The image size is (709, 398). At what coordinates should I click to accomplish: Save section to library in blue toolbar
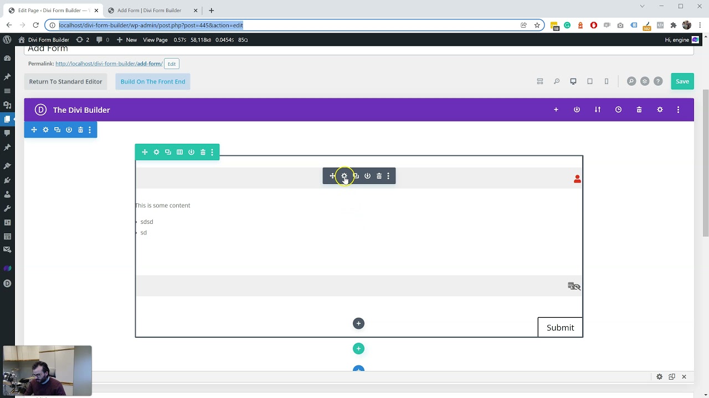coord(69,130)
